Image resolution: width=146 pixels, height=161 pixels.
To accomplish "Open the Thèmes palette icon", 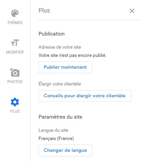I will (x=15, y=13).
